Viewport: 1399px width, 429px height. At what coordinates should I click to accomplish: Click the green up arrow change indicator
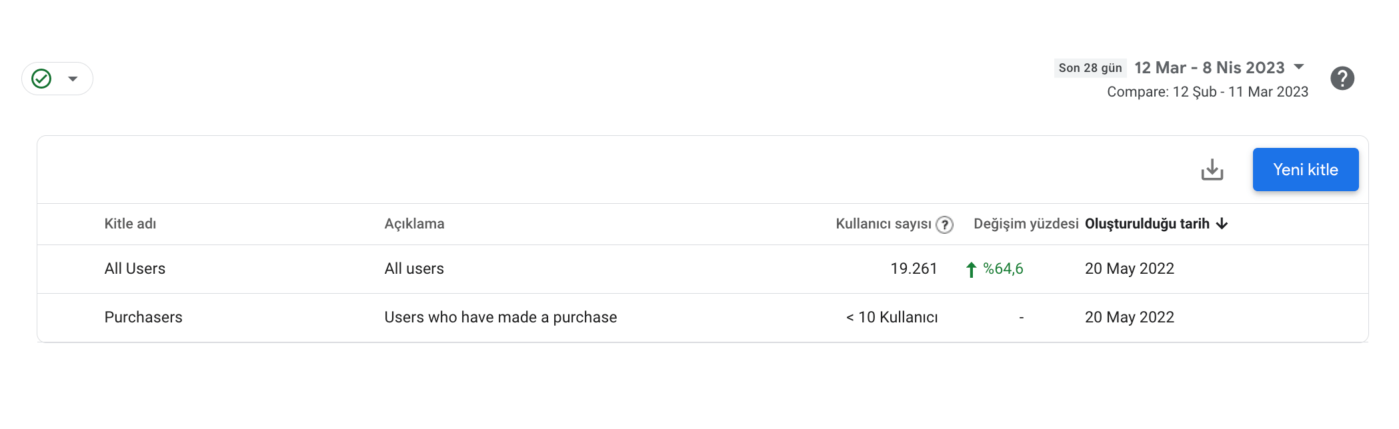coord(971,269)
